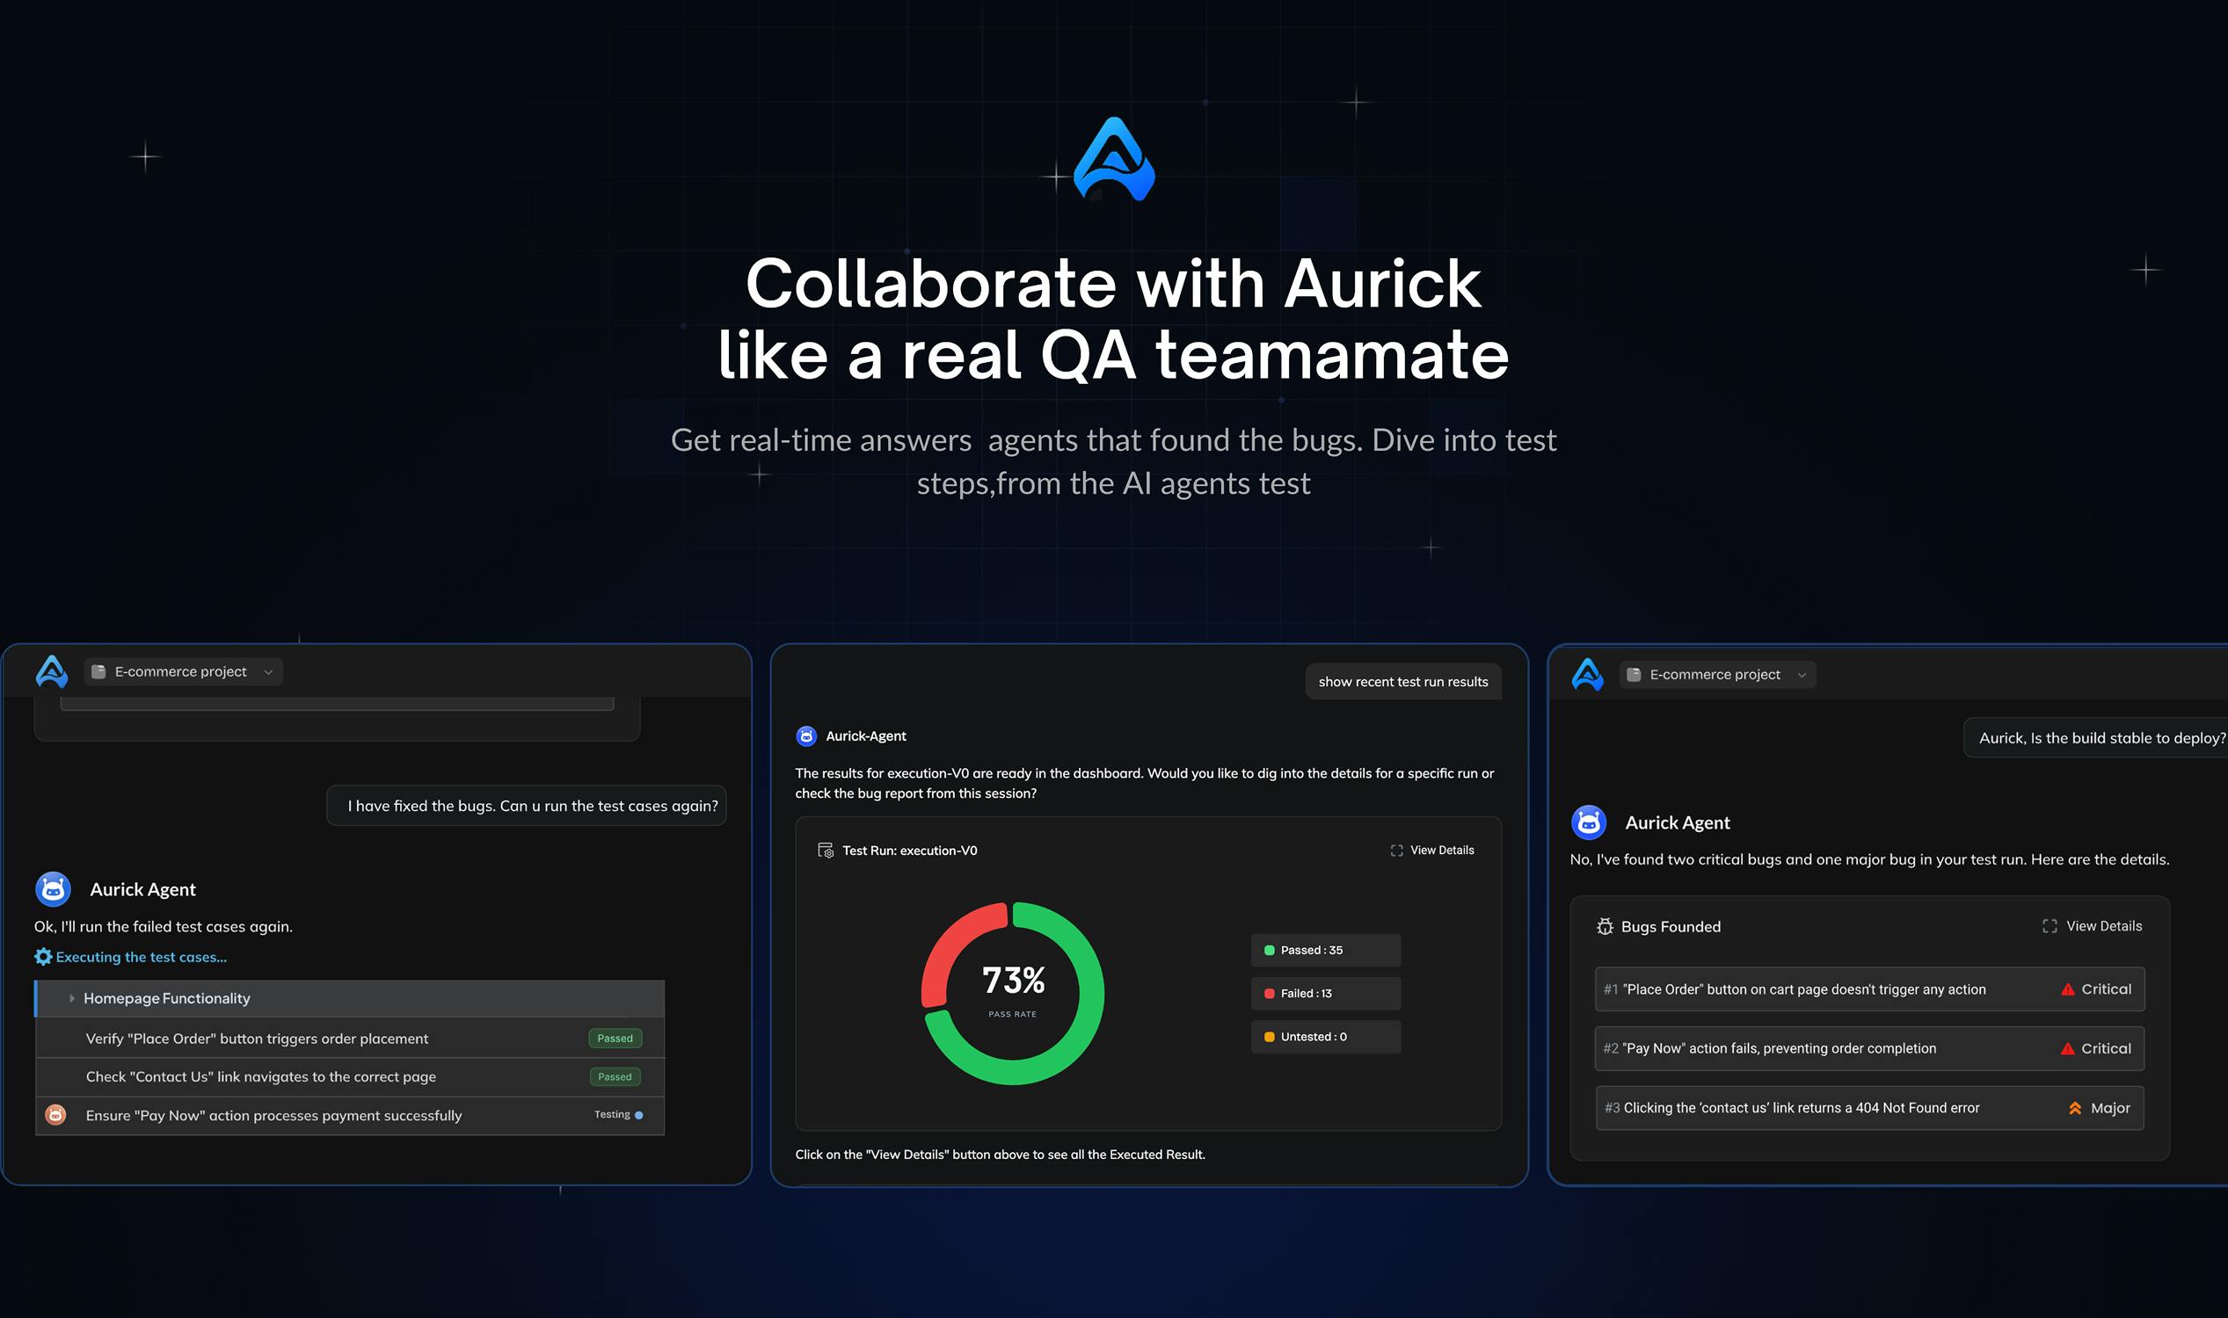
Task: Click View Details in the Test Run card
Action: click(x=1432, y=850)
